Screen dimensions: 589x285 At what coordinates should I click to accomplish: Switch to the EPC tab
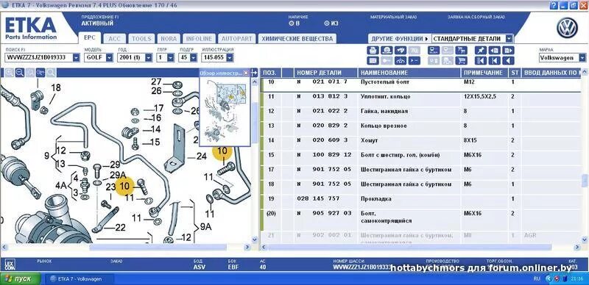(x=90, y=38)
